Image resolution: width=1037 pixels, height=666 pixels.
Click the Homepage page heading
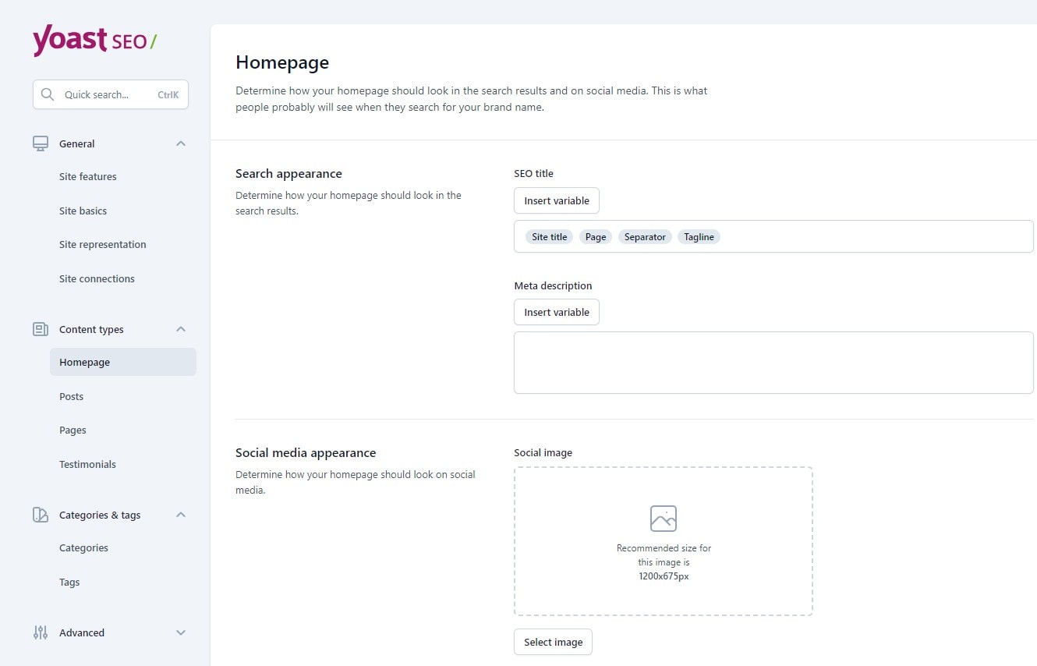pyautogui.click(x=282, y=62)
